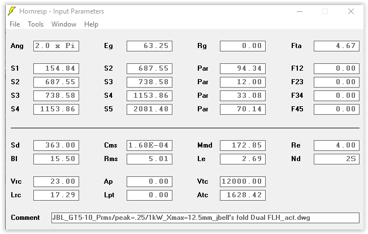Click the Comment label
Screen dimensions: 368x234
(x=25, y=218)
